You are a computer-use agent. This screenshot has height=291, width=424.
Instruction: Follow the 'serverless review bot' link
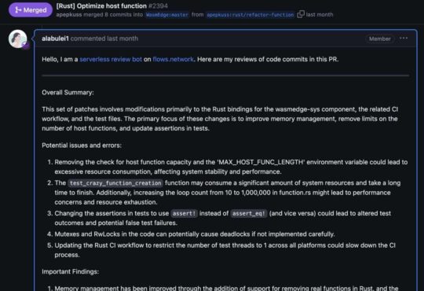[x=111, y=59]
